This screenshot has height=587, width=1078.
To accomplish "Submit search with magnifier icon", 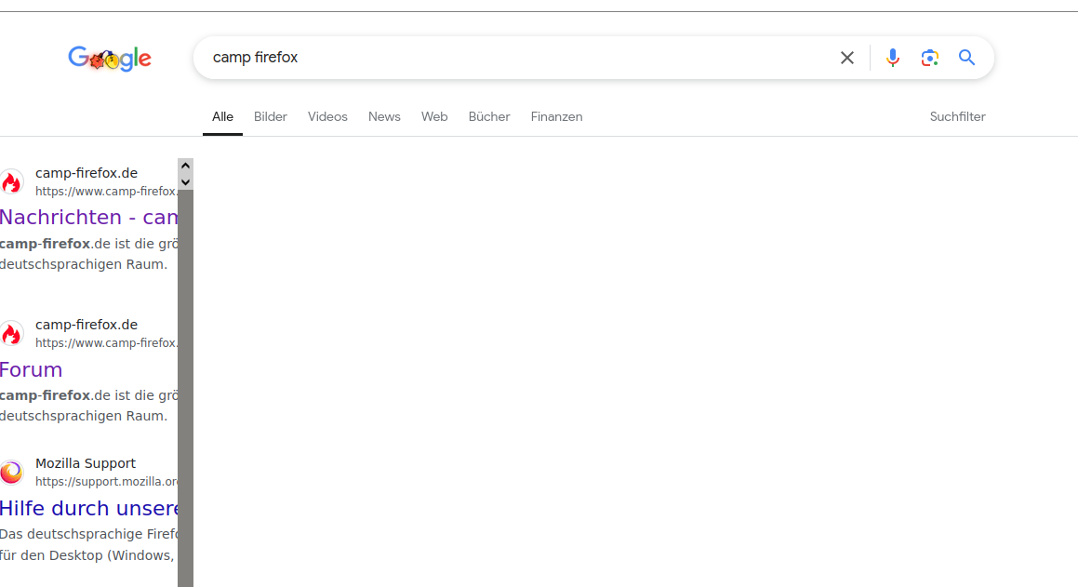I will coord(966,58).
